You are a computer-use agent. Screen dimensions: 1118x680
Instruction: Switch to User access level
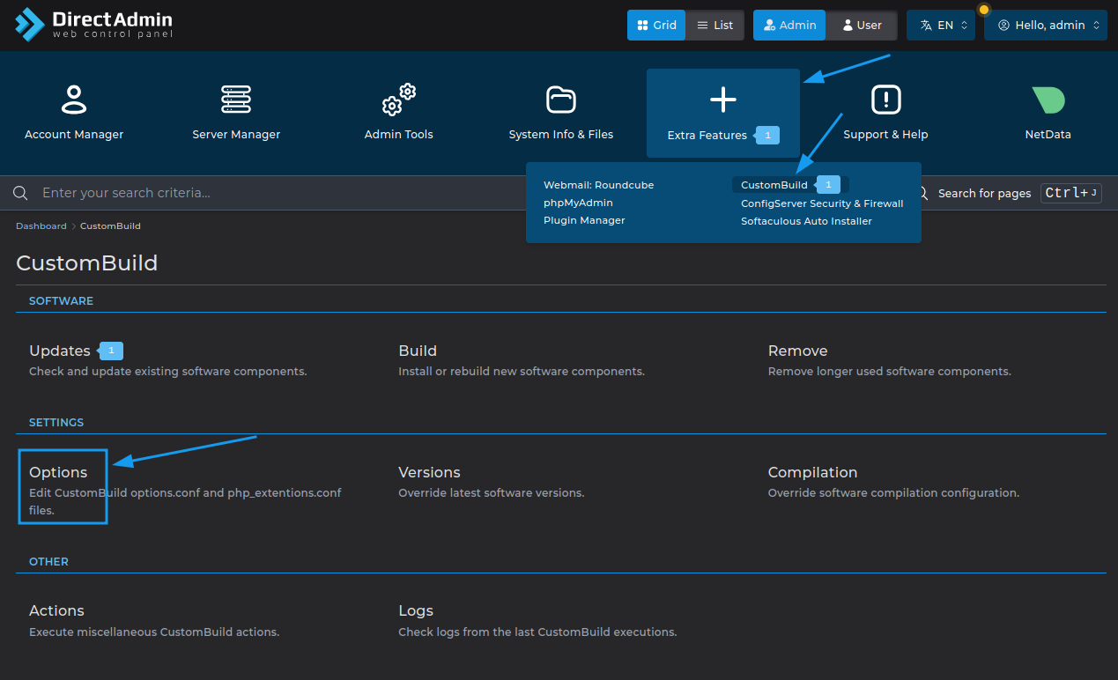(861, 26)
